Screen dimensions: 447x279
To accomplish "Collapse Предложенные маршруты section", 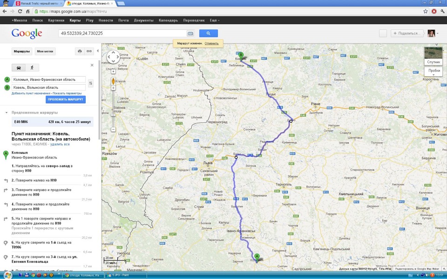I will tap(6, 113).
